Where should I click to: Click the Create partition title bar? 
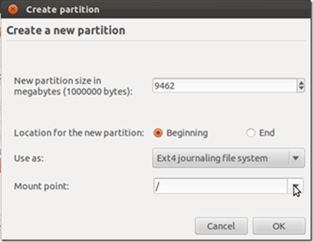156,10
